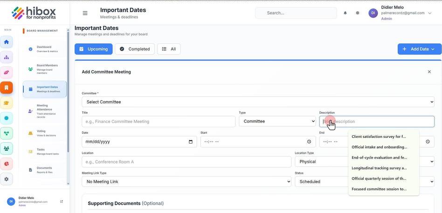Click the Brief description input field
This screenshot has width=442, height=213.
[x=377, y=122]
